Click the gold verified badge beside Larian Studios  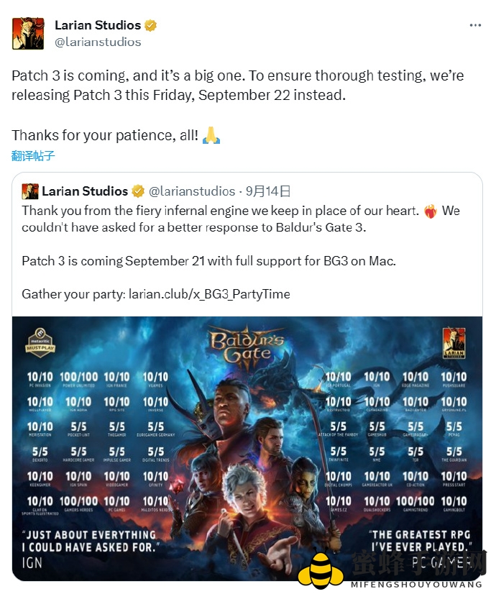[151, 25]
